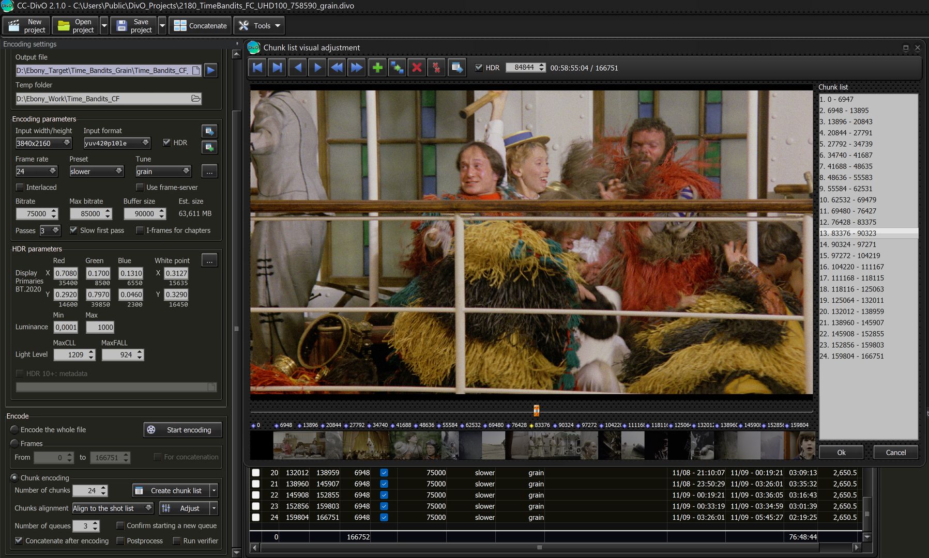Click lower import icon beside HDR checkbox

209,147
